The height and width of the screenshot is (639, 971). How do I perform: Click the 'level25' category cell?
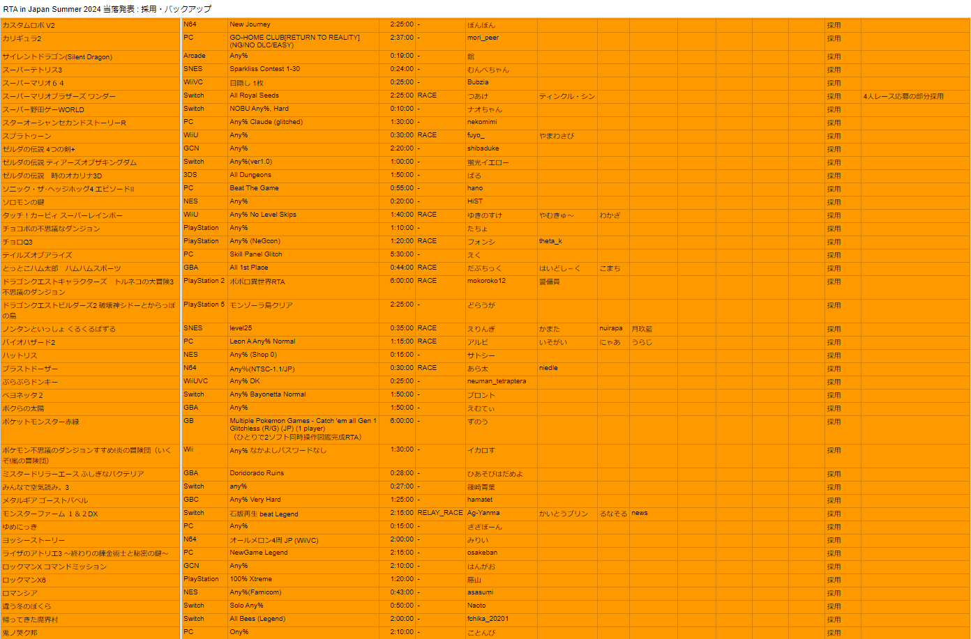tap(303, 330)
